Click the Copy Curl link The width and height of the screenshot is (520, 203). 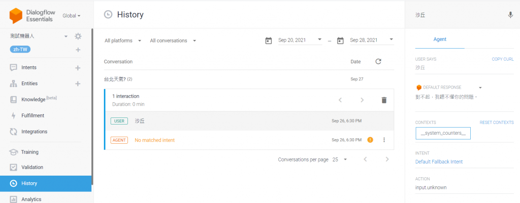(x=502, y=59)
